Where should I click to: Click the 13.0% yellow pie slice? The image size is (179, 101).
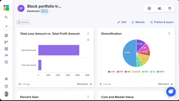[x=144, y=58]
